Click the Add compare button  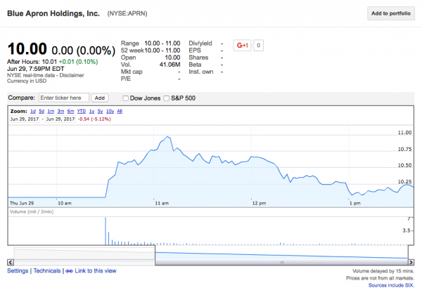[x=100, y=98]
